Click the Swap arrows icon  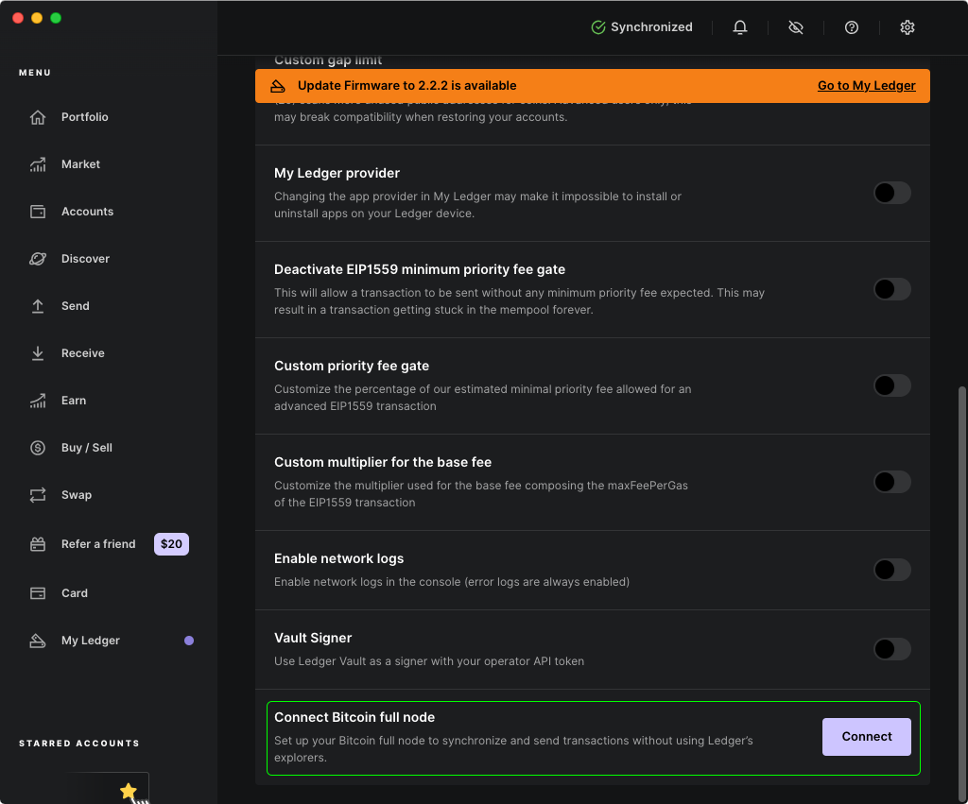[x=38, y=495]
